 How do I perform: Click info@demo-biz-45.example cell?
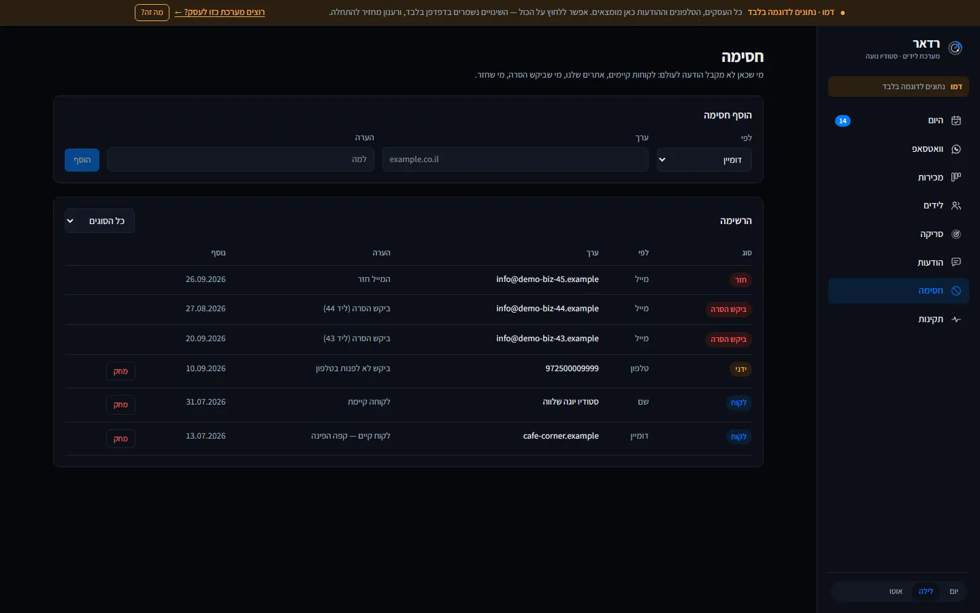[x=547, y=279]
